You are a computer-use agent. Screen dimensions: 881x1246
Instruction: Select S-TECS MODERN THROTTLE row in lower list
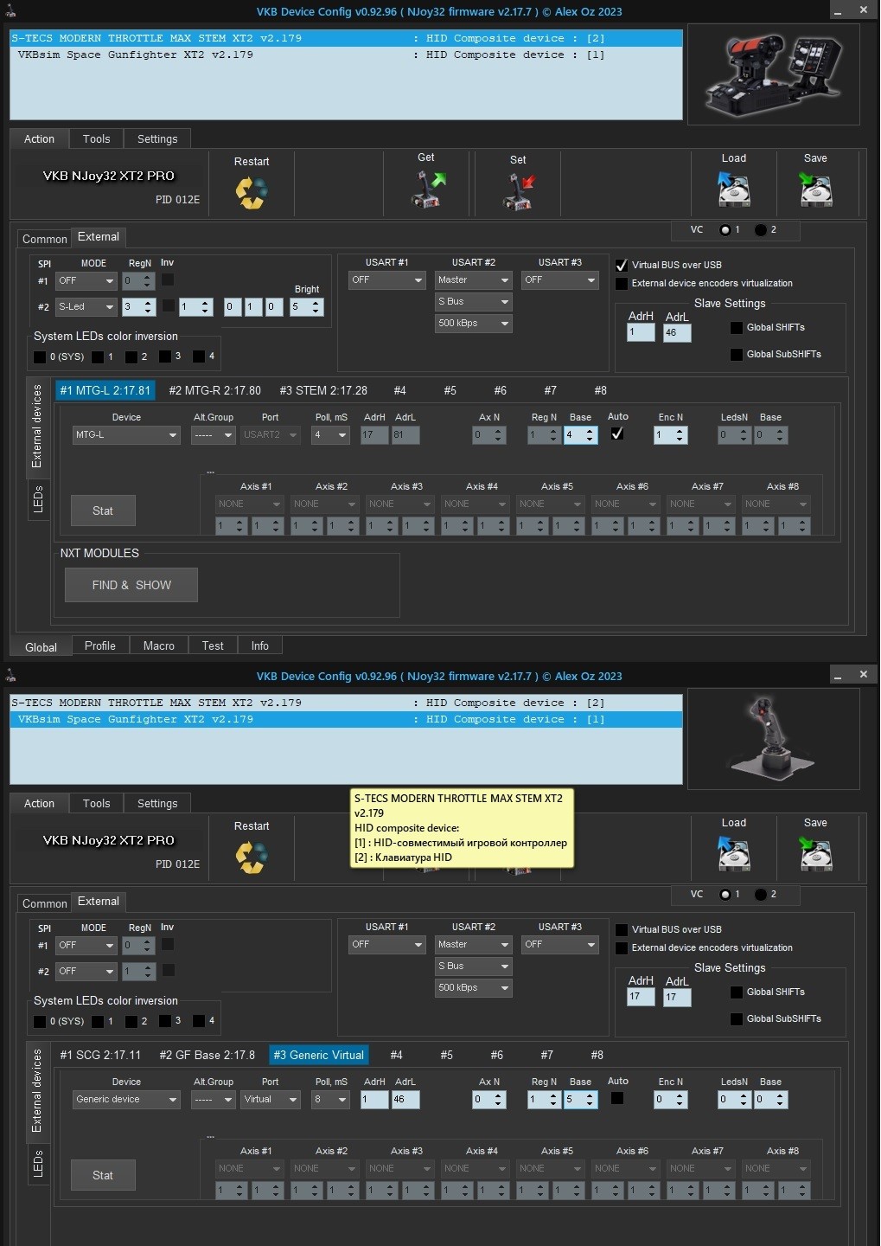pyautogui.click(x=346, y=703)
